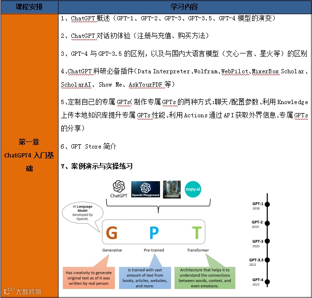Click the 'Generative' label
Screen dimensions: 312x298
[112, 250]
